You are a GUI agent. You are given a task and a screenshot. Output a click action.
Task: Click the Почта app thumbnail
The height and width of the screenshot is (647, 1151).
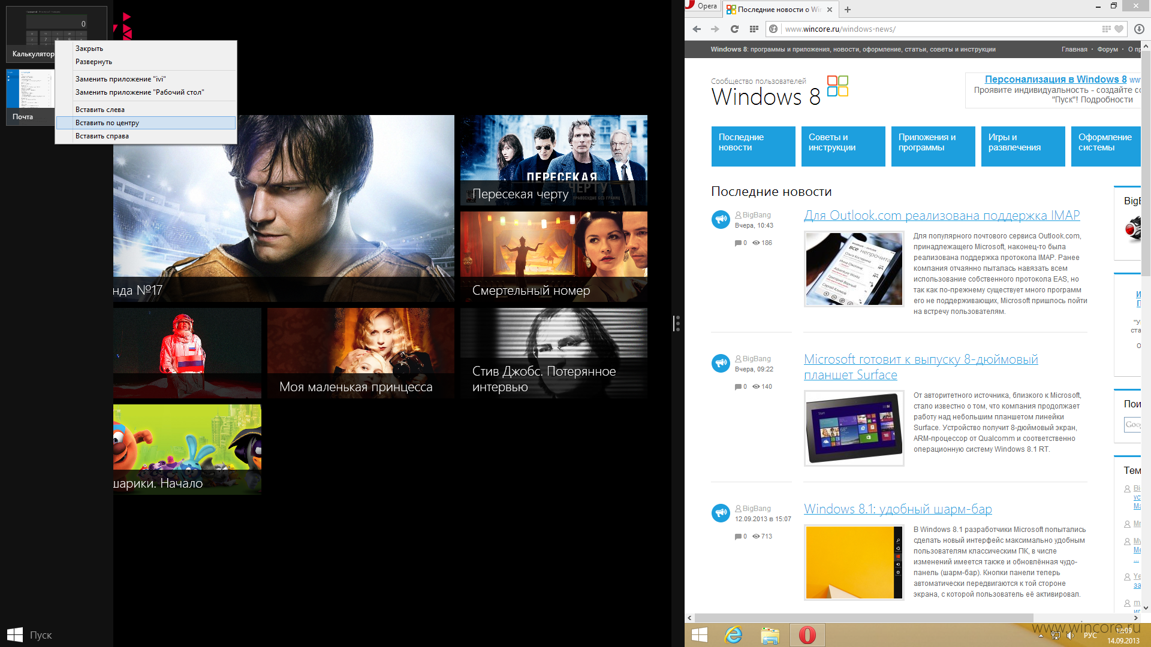[30, 96]
